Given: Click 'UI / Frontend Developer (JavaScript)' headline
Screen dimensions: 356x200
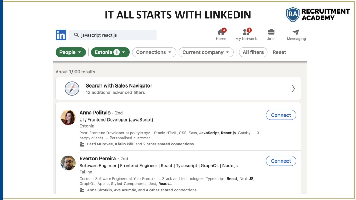Looking at the screenshot, I should 116,119.
